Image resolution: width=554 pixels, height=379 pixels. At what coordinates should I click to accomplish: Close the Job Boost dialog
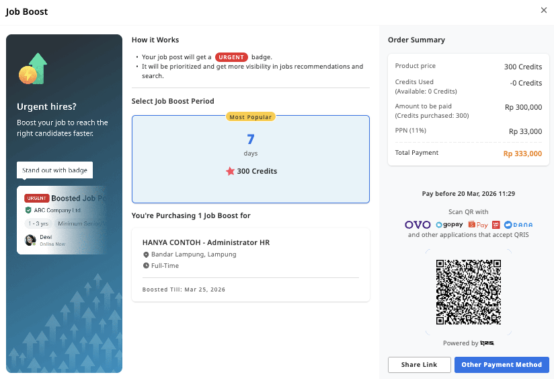pyautogui.click(x=543, y=10)
